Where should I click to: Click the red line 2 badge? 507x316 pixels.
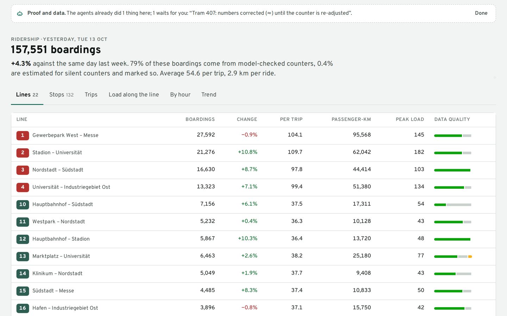coord(23,153)
